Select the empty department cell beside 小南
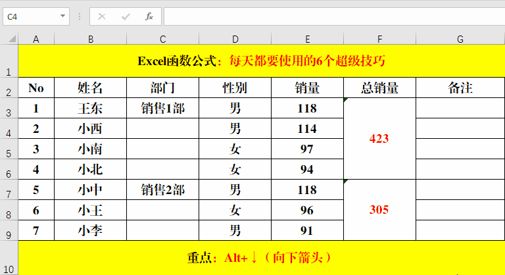The width and height of the screenshot is (505, 275). 162,149
